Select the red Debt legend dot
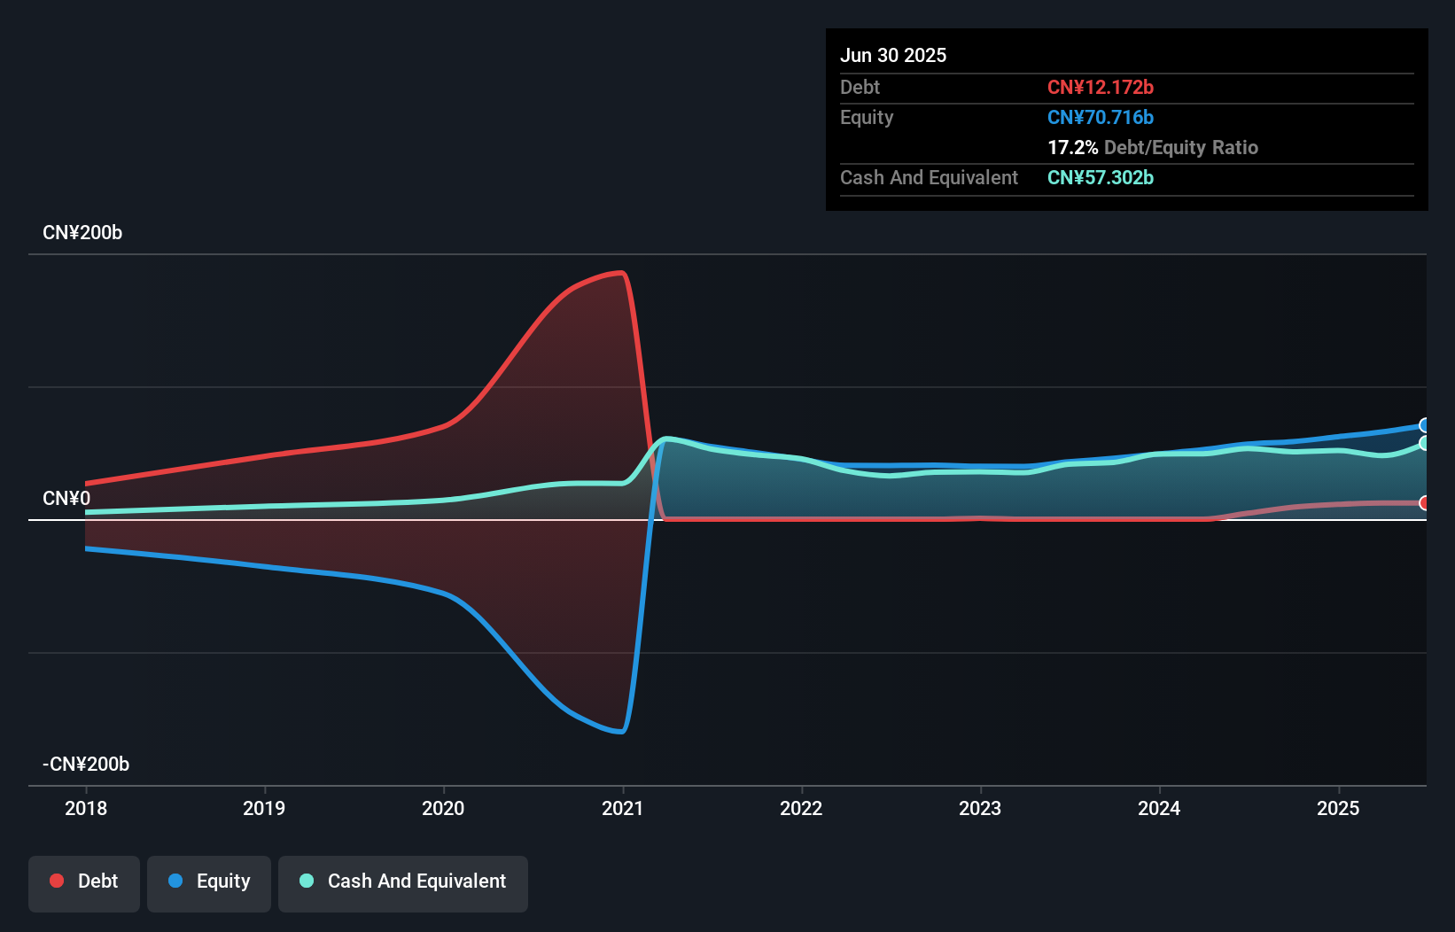Image resolution: width=1455 pixels, height=932 pixels. pyautogui.click(x=56, y=881)
